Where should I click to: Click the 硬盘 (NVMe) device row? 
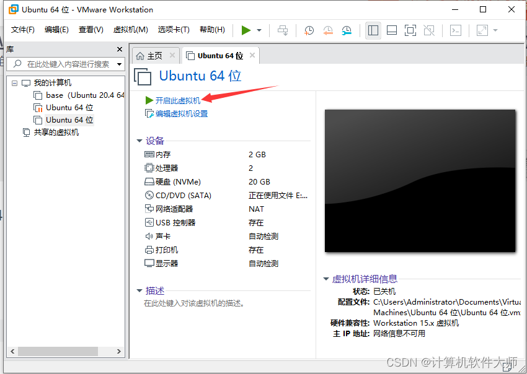(x=227, y=182)
